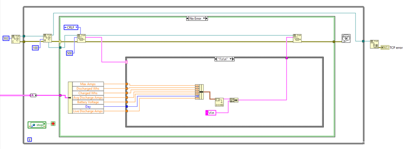Click the \r\n string constant
The image size is (404, 149).
coord(211,113)
